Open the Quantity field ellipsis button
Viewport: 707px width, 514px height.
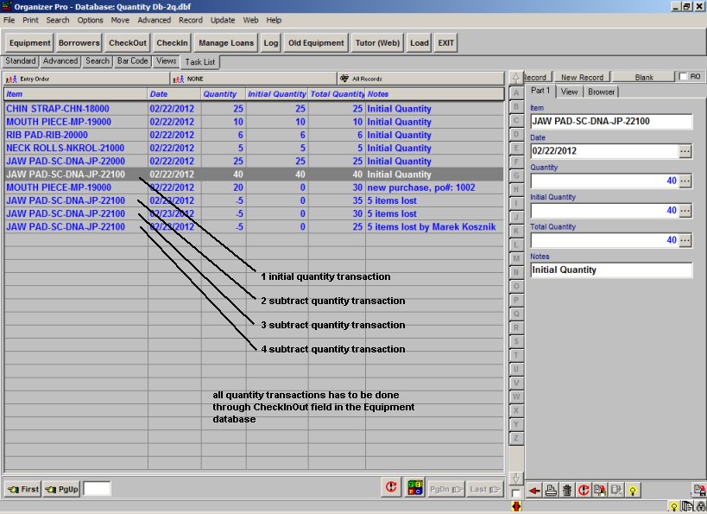point(685,181)
